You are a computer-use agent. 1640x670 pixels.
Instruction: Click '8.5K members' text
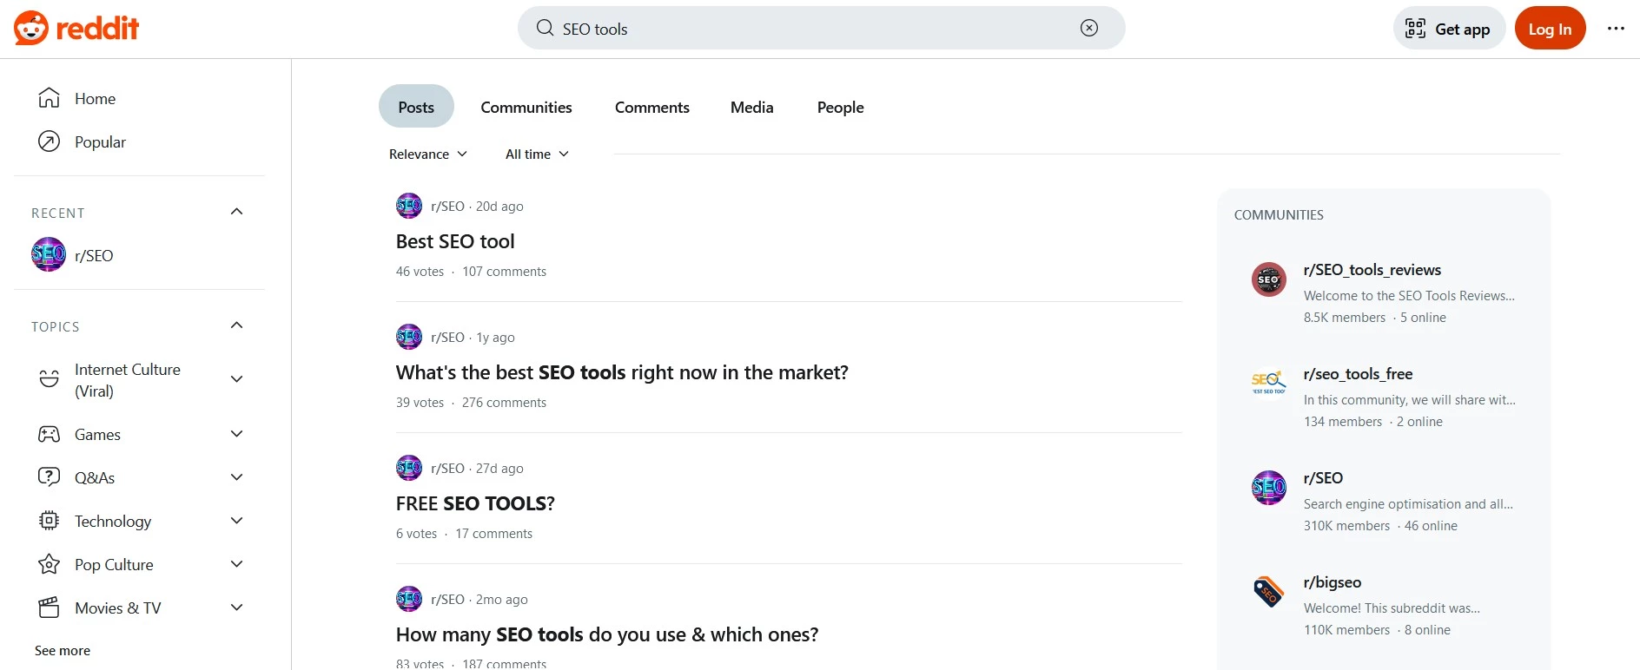1345,318
